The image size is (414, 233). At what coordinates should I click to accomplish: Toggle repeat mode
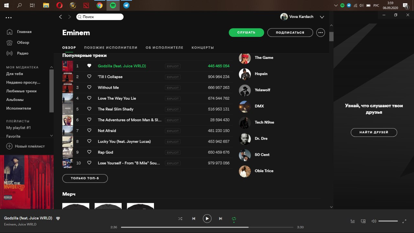pos(234,219)
